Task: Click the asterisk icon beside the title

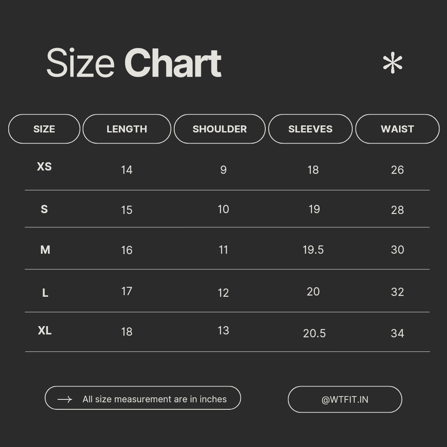Action: tap(392, 63)
